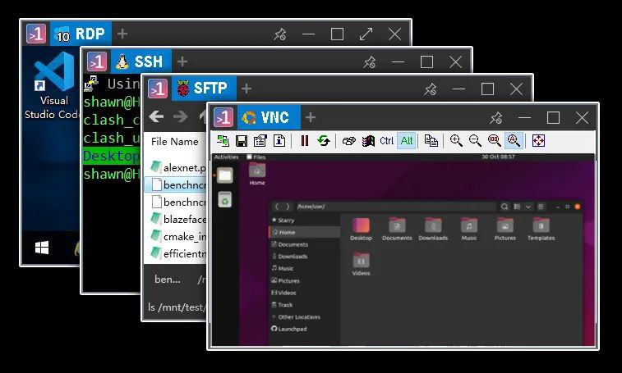Viewport: 622px width, 373px height.
Task: Open the Downloads folder in remote Files
Action: coord(432,229)
